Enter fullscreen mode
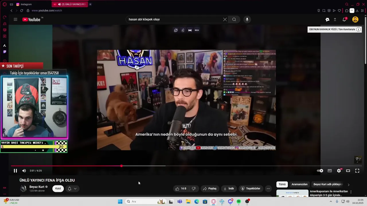This screenshot has height=206, width=367. [357, 171]
